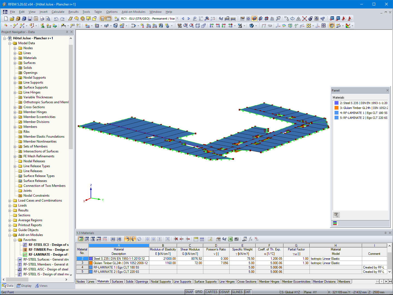
Task: Open the Excel export icon in Materials toolbar
Action: (x=230, y=239)
